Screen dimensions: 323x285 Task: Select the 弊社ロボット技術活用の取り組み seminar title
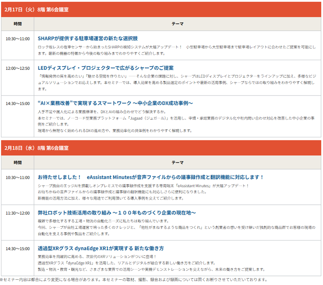click(117, 212)
